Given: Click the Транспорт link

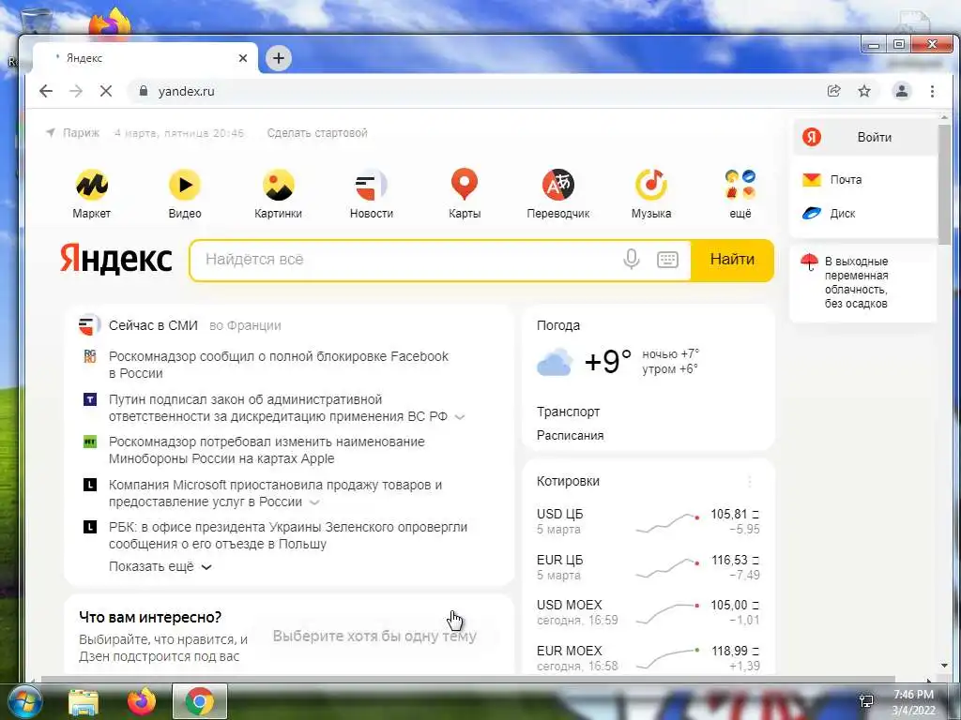Looking at the screenshot, I should click(x=568, y=412).
